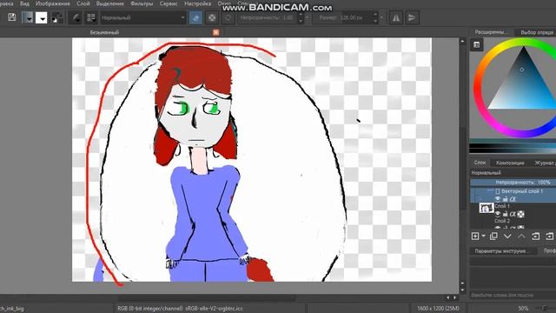The height and width of the screenshot is (313, 556).
Task: Toggle horizontal mirror tool
Action: (396, 17)
